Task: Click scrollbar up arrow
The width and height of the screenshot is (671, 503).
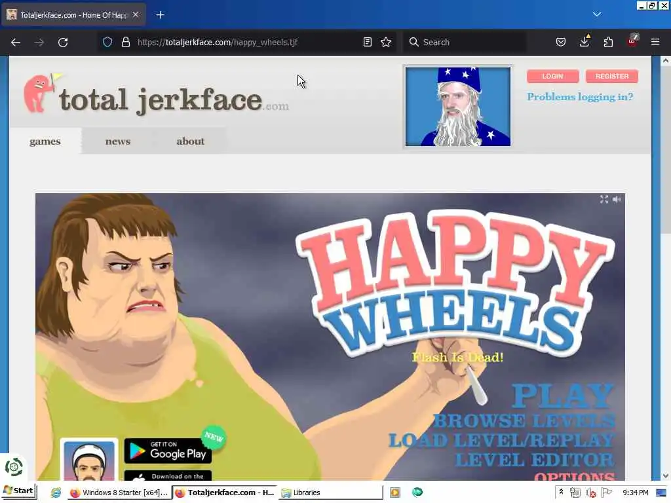Action: pos(666,61)
